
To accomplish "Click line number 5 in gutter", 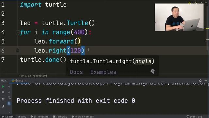I will click(x=3, y=42).
